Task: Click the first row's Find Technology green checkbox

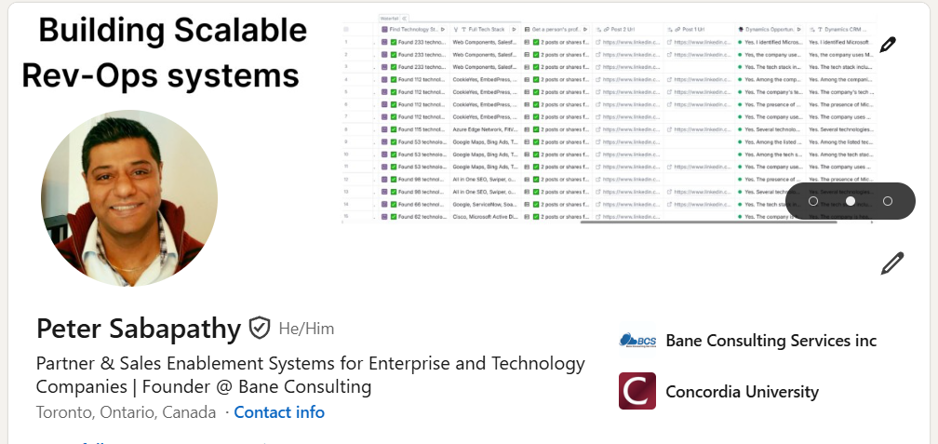Action: [395, 42]
